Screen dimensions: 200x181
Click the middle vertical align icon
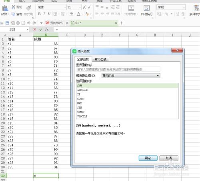coord(102,7)
